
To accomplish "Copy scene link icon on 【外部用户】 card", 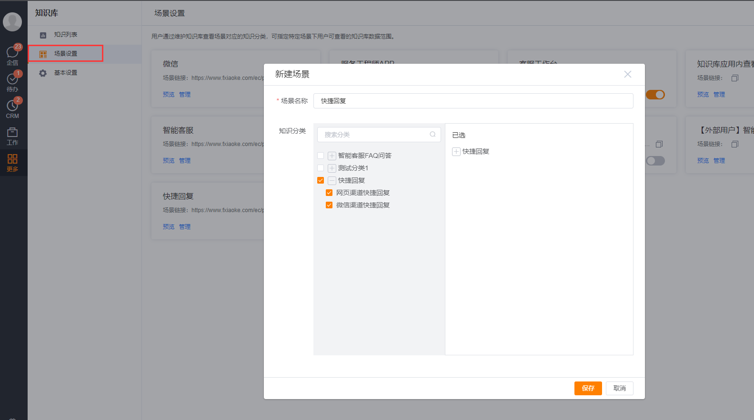I will pos(735,144).
